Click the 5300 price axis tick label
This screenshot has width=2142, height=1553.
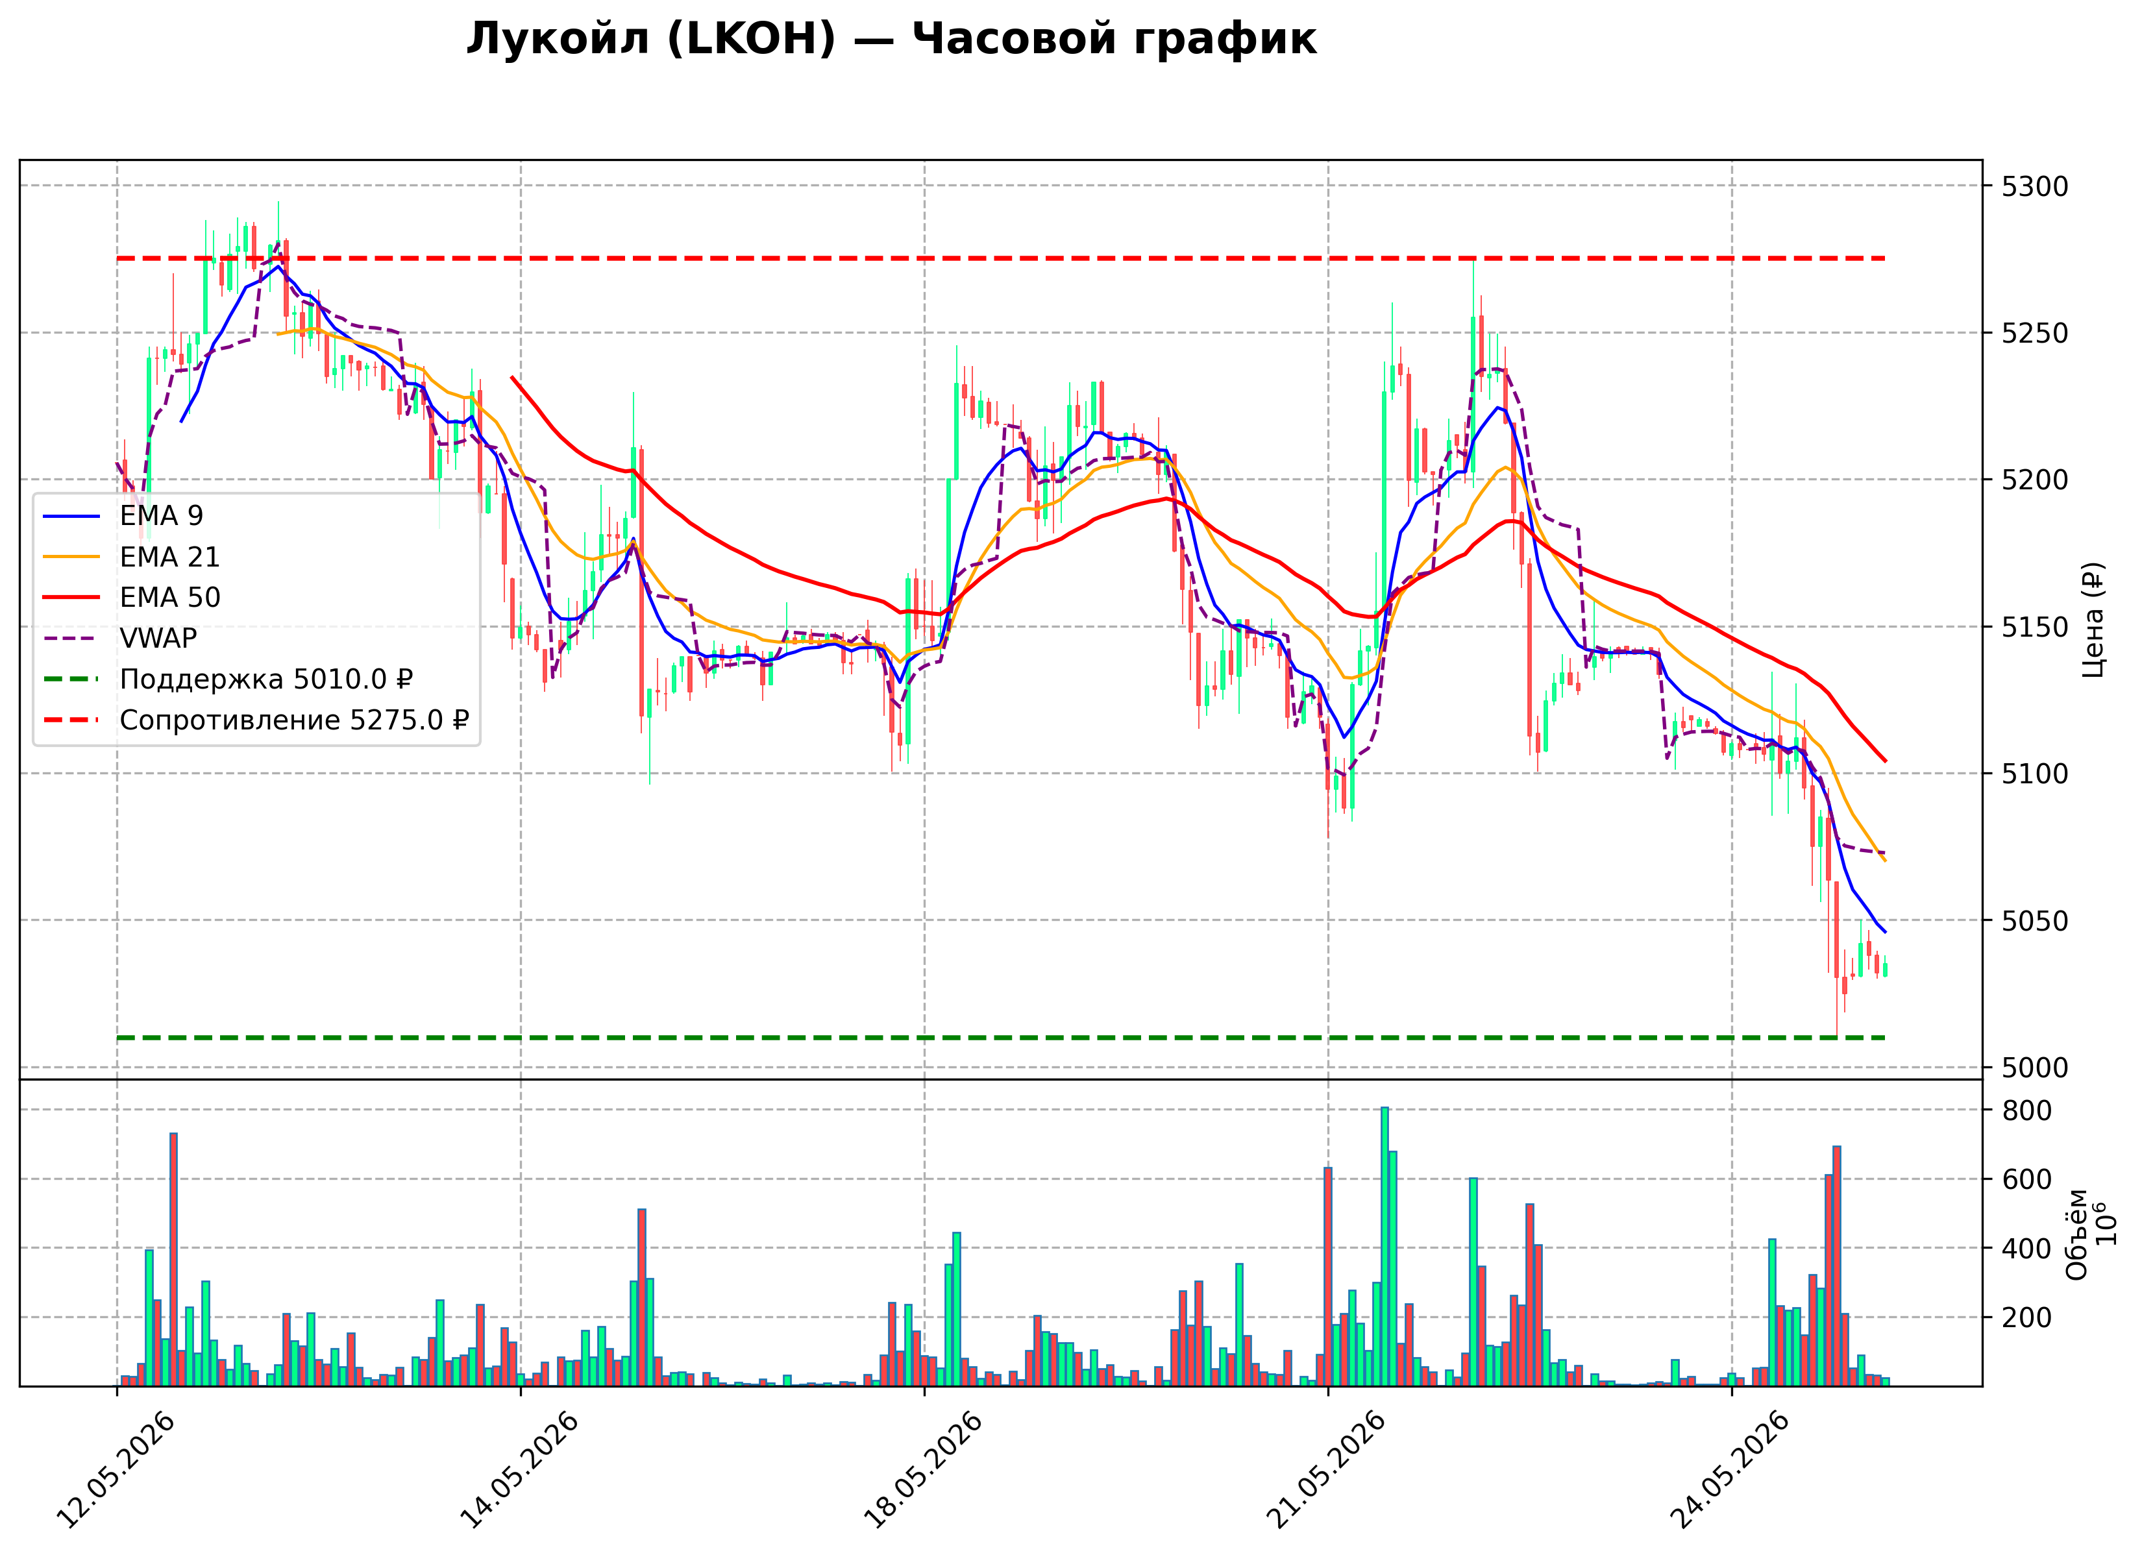[2036, 186]
